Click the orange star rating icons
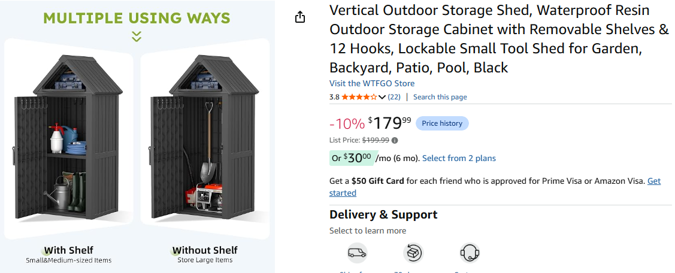Screen dimensions: 675x273 [359, 97]
